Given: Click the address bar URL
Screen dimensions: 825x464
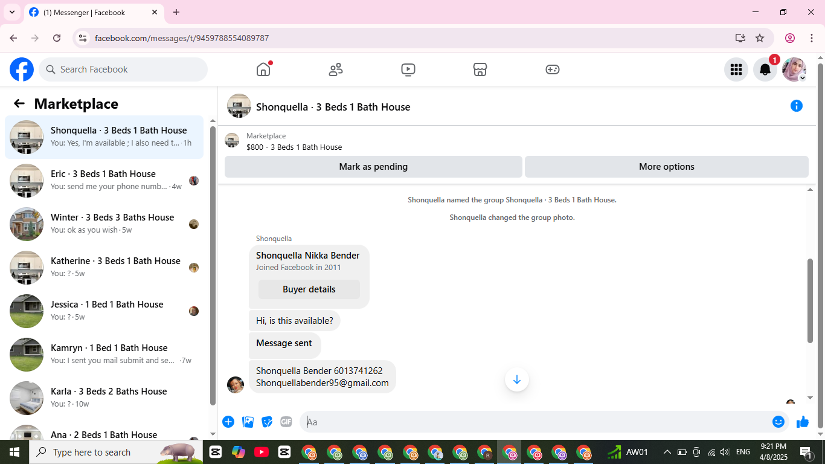Looking at the screenshot, I should click(x=182, y=38).
